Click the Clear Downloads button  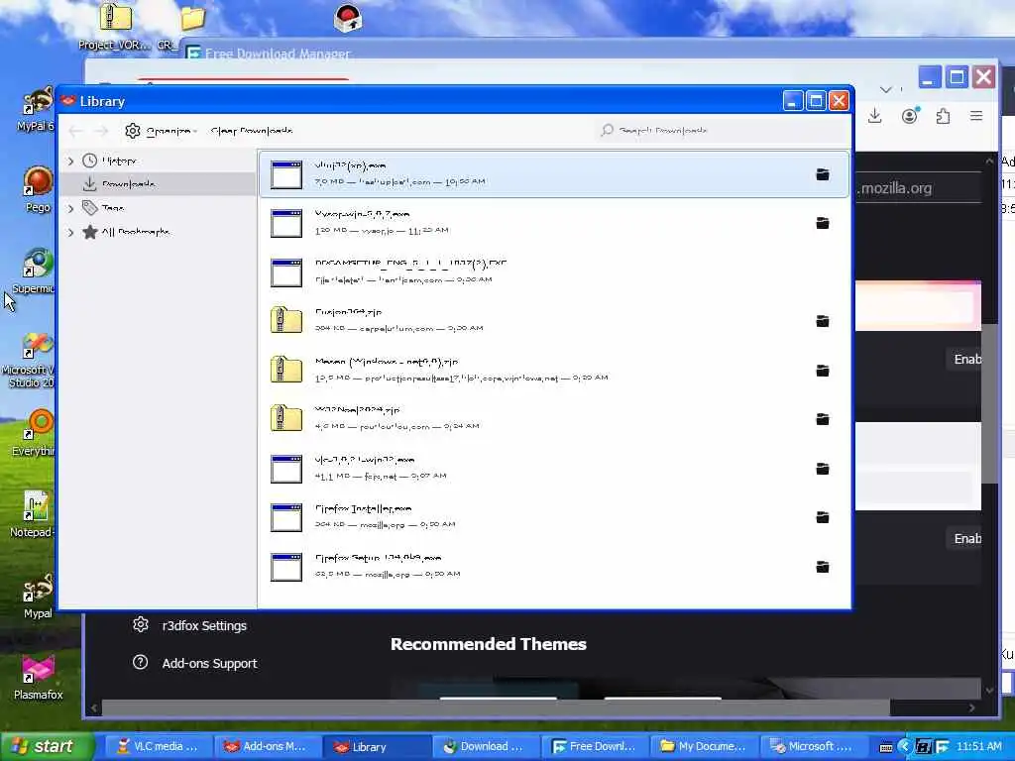click(251, 131)
